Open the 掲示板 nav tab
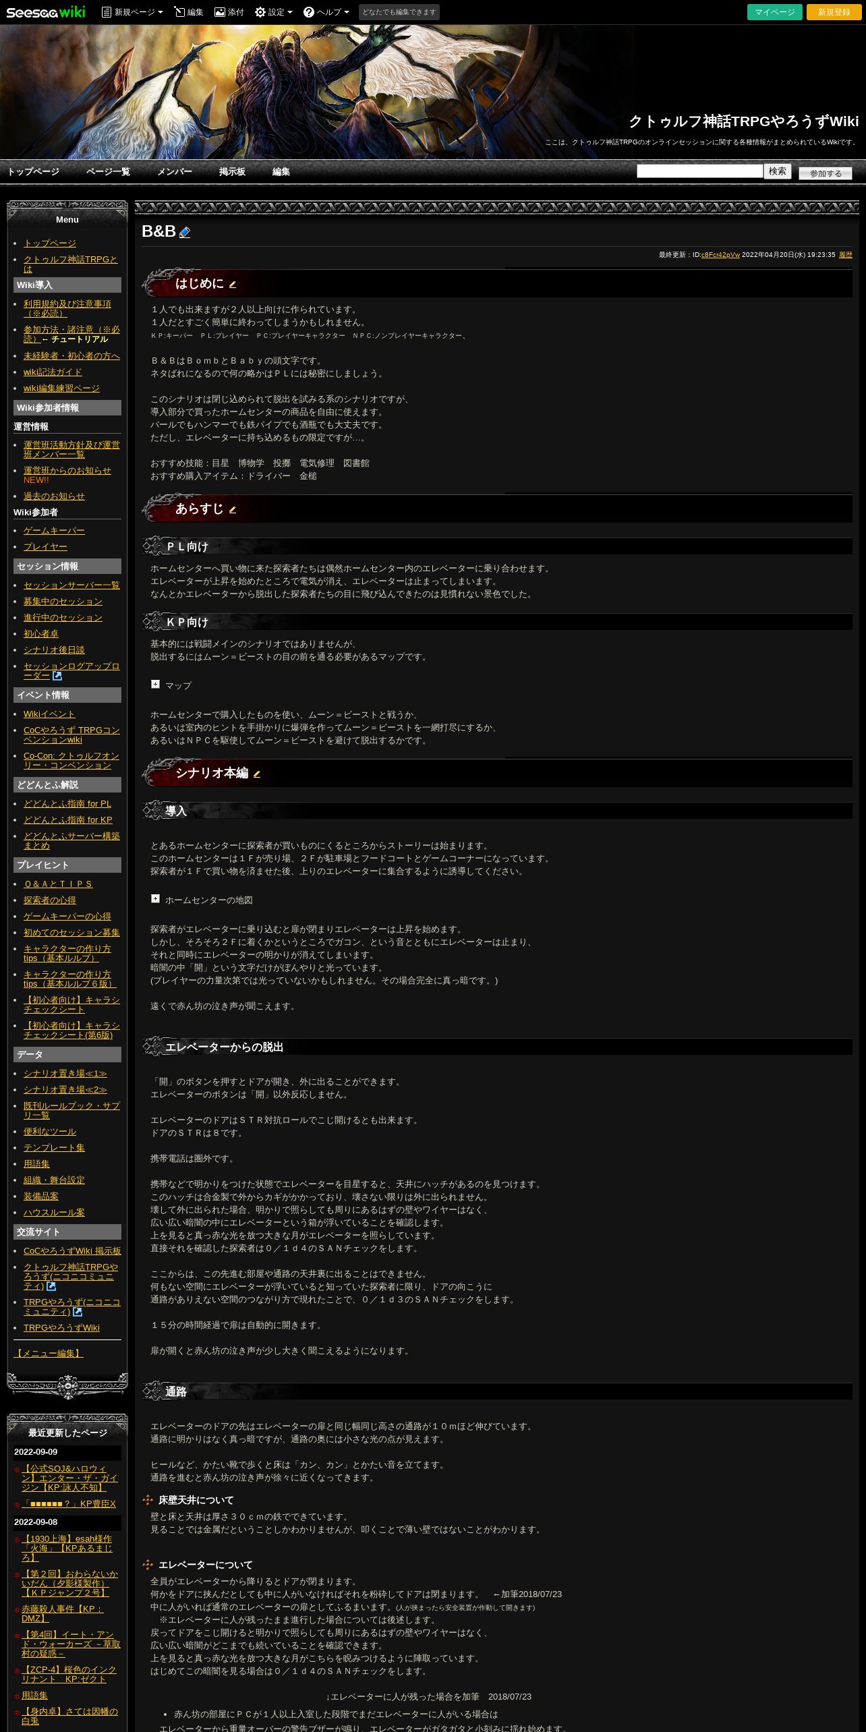The height and width of the screenshot is (1732, 866). [x=232, y=172]
